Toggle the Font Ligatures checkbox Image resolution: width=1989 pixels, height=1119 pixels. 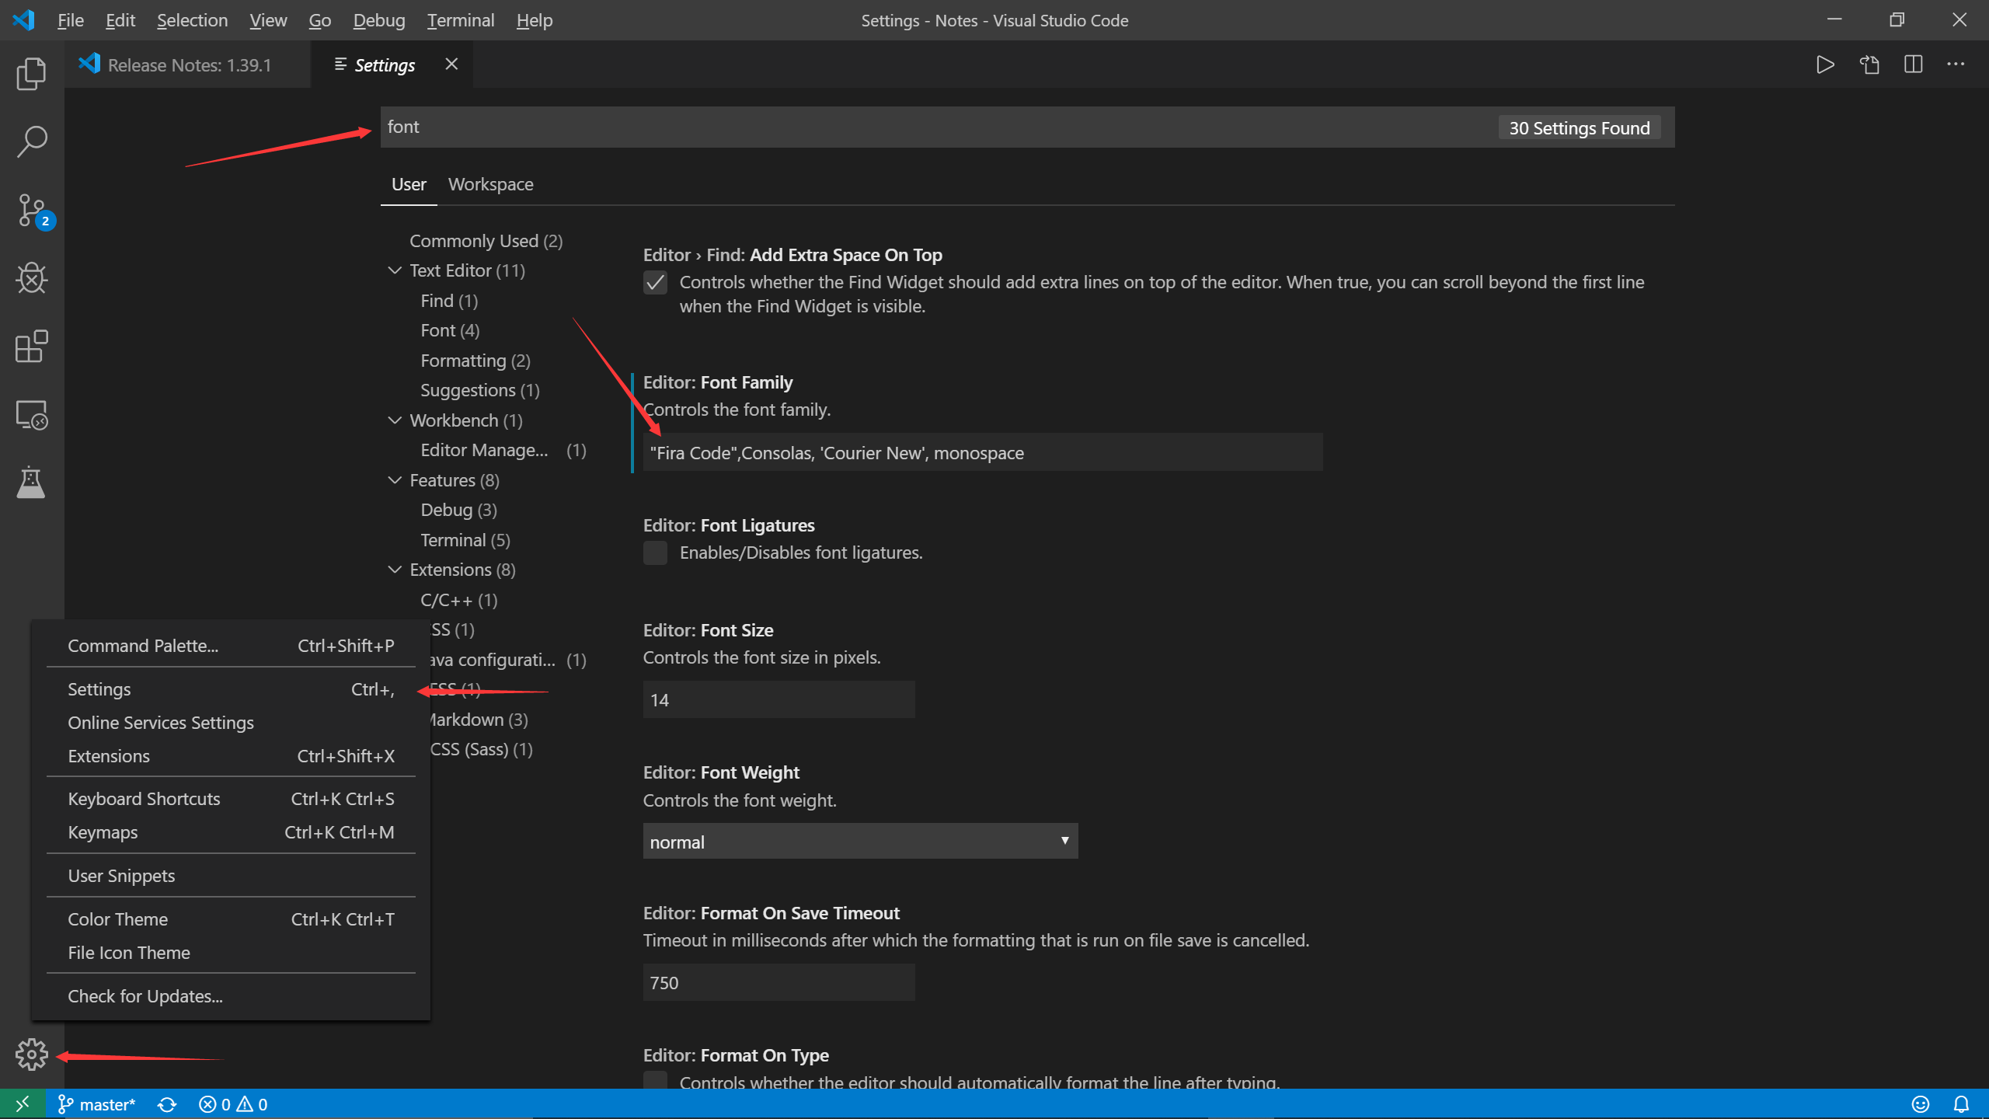656,552
